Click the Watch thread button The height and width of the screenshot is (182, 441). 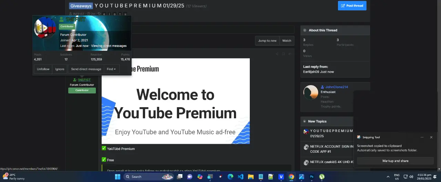(x=287, y=41)
